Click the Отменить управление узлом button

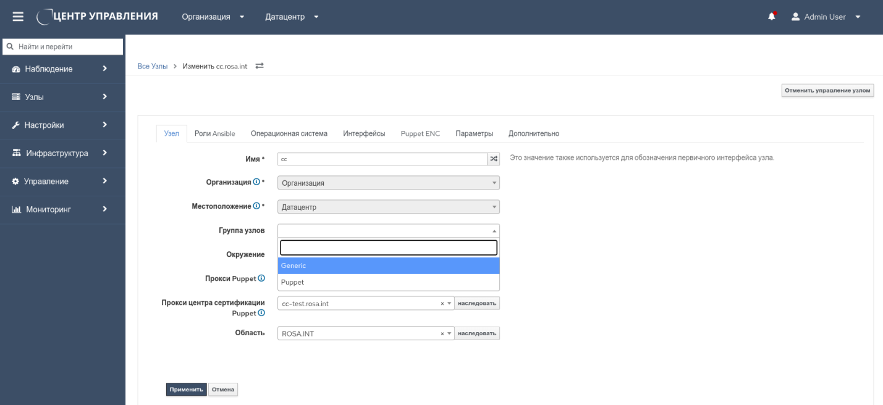[827, 91]
